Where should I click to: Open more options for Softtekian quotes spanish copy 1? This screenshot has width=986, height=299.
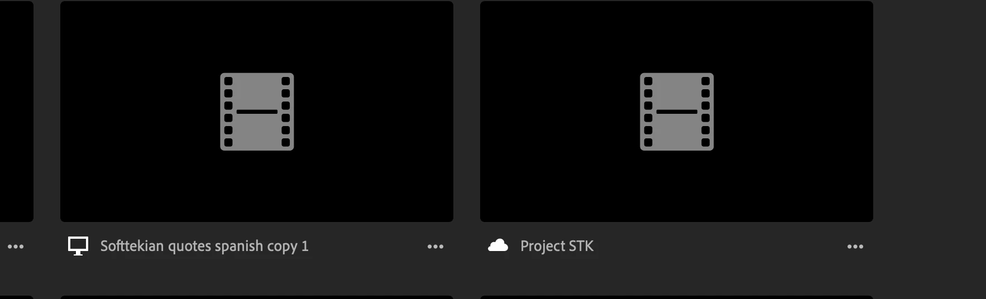pos(435,247)
